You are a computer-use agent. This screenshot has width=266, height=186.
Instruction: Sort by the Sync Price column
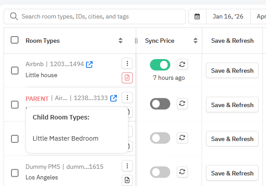[195, 41]
